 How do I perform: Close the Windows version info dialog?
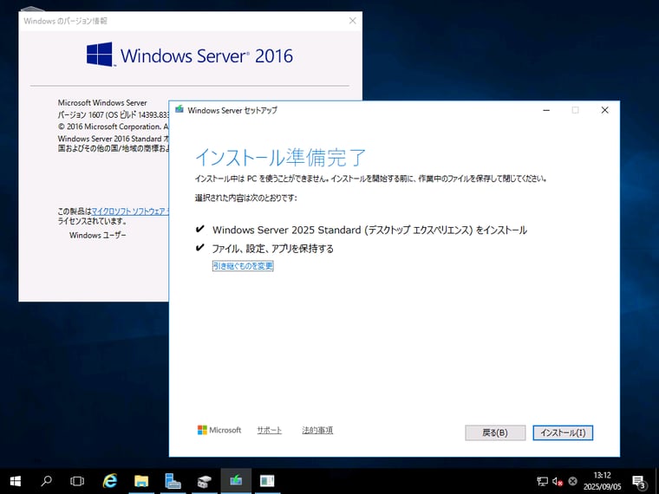pos(352,20)
